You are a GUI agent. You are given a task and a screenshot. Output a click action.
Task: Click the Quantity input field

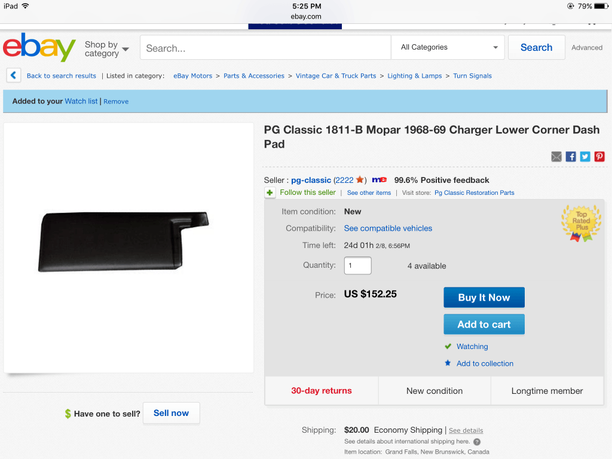point(357,265)
